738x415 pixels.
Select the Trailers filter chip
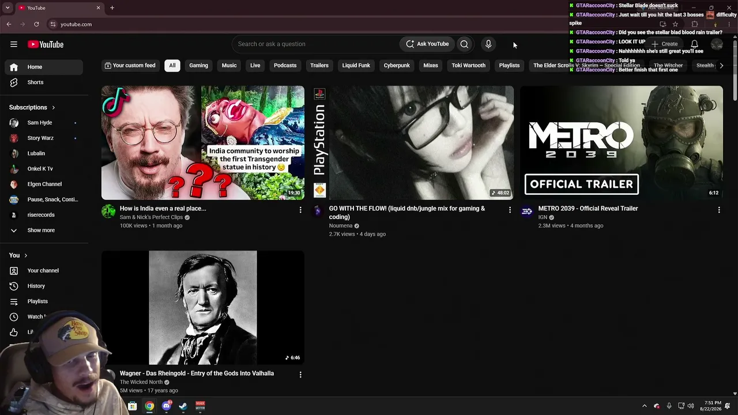pyautogui.click(x=319, y=66)
